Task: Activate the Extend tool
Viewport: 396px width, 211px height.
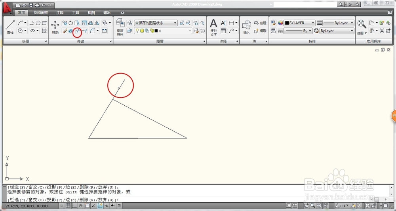Action: tap(85, 31)
